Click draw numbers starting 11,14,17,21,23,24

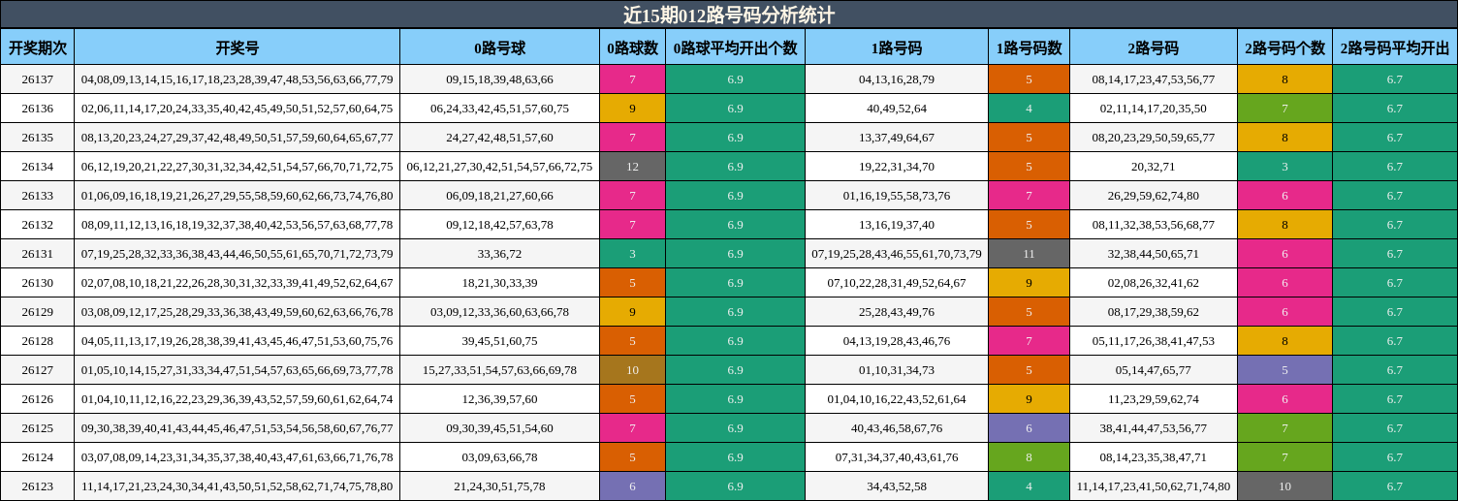point(238,486)
